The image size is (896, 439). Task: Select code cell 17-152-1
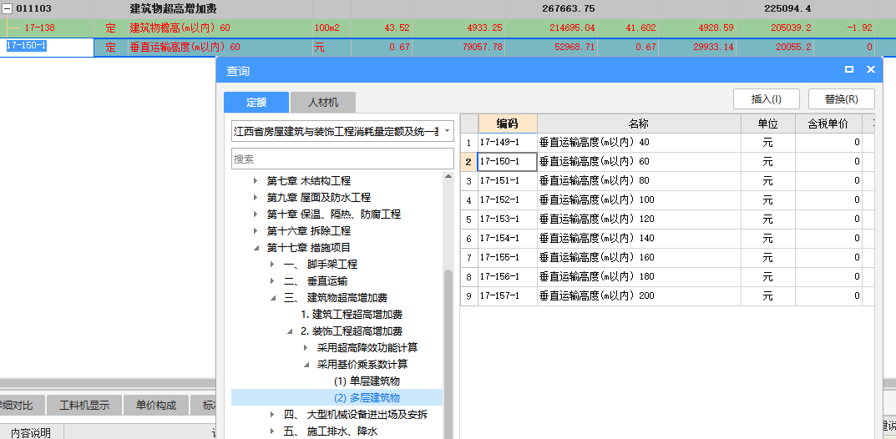(508, 200)
